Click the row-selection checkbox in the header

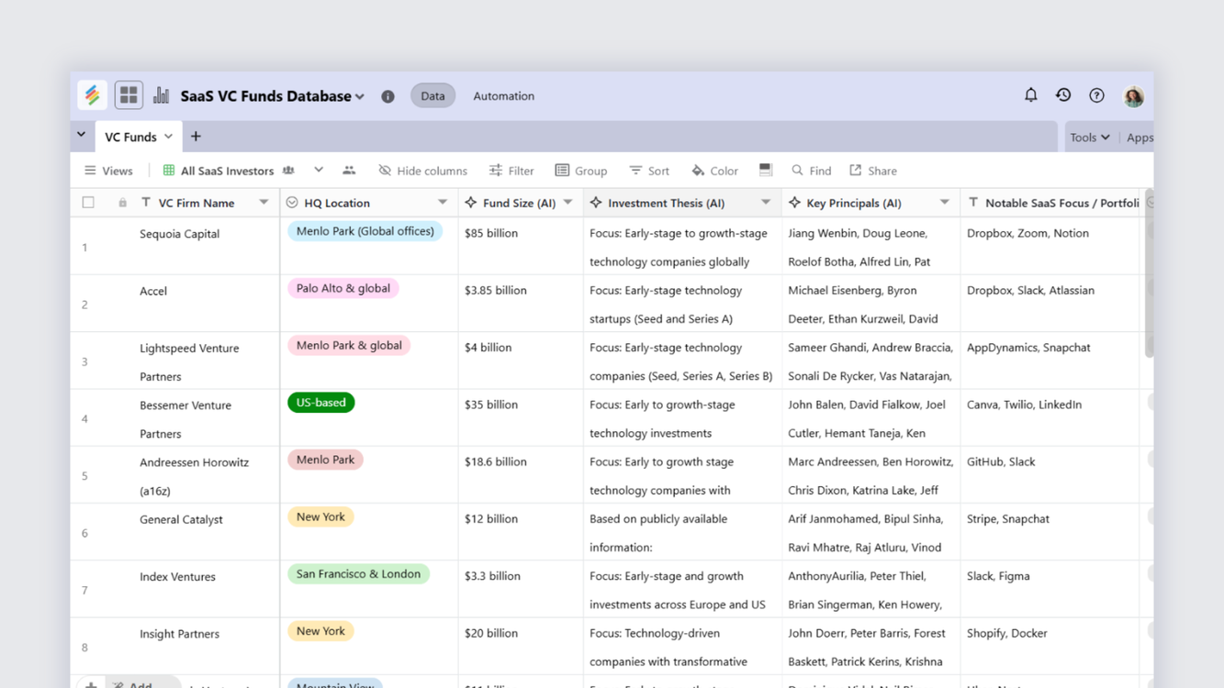pyautogui.click(x=88, y=202)
